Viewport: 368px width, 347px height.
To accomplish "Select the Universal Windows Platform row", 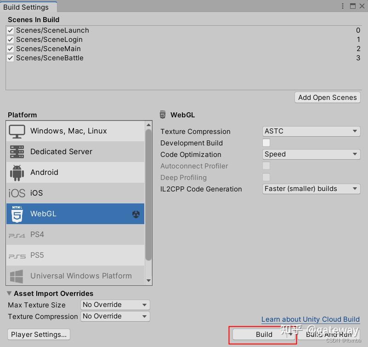I will [75, 276].
